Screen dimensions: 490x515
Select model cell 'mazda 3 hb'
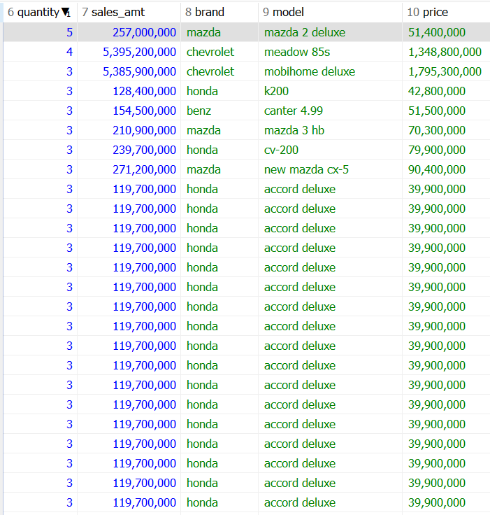[x=330, y=130]
